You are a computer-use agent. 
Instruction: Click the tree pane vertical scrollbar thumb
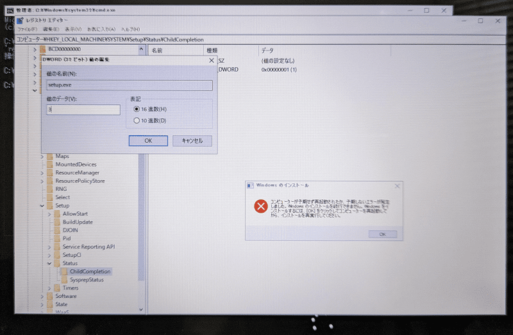click(x=141, y=217)
